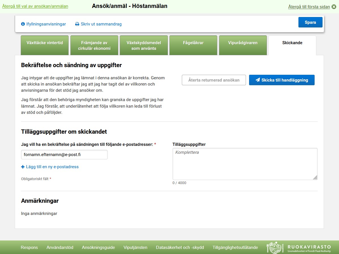The height and width of the screenshot is (254, 339).
Task: Click the plus icon to add e-mail address
Action: coord(23,167)
